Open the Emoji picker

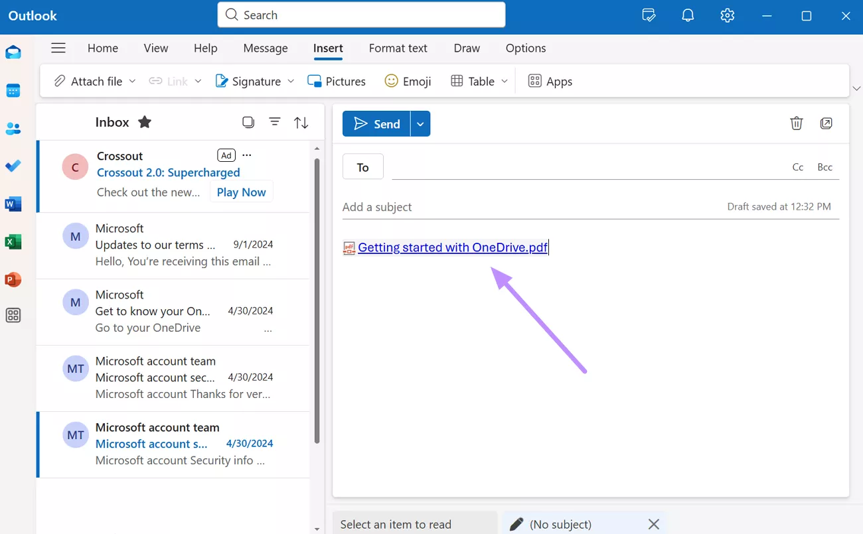[x=408, y=81]
